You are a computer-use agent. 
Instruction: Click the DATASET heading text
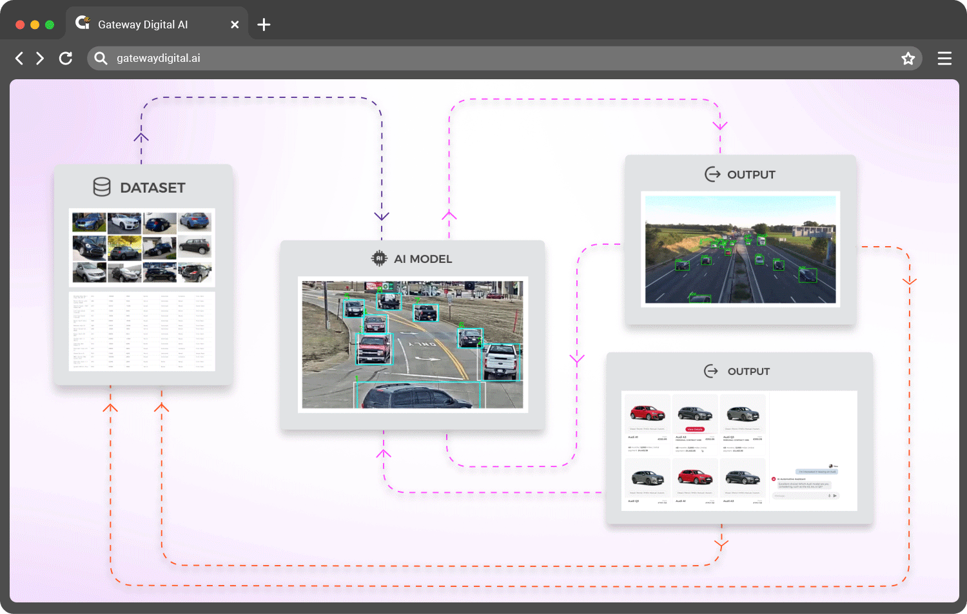[153, 187]
